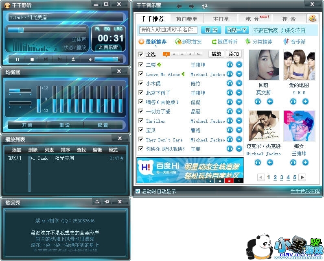The width and height of the screenshot is (324, 261).
Task: Open the 分类推荐 category
Action: click(259, 42)
